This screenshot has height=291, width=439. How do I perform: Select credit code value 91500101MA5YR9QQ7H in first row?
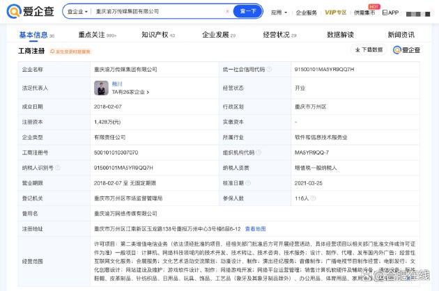(324, 70)
